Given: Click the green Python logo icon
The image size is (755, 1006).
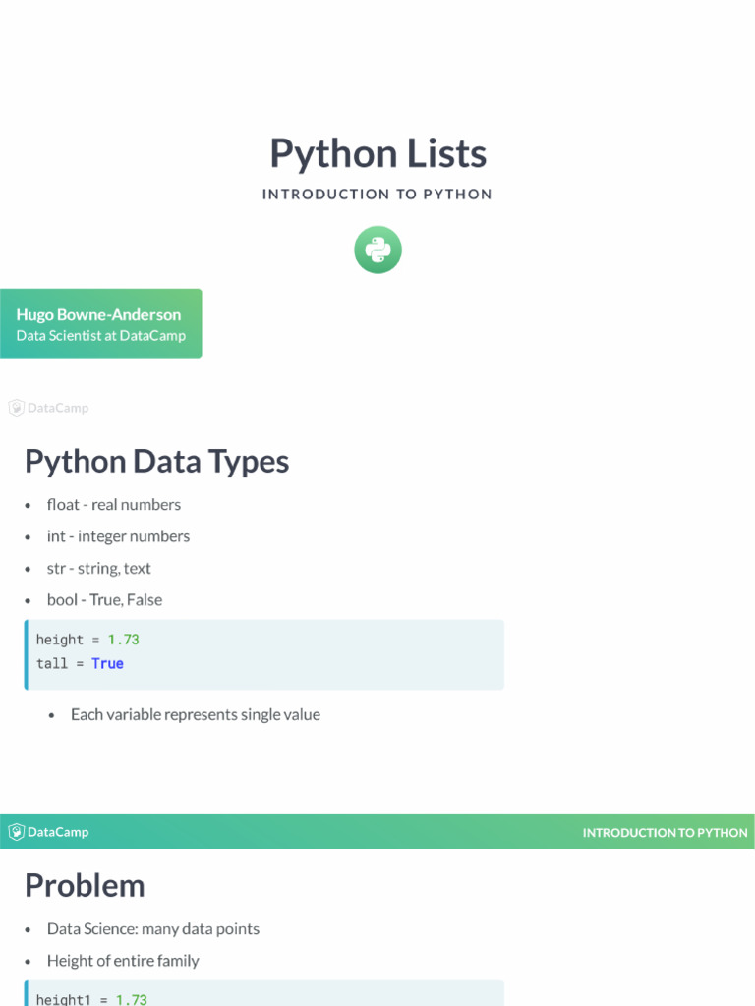Looking at the screenshot, I should coord(377,250).
